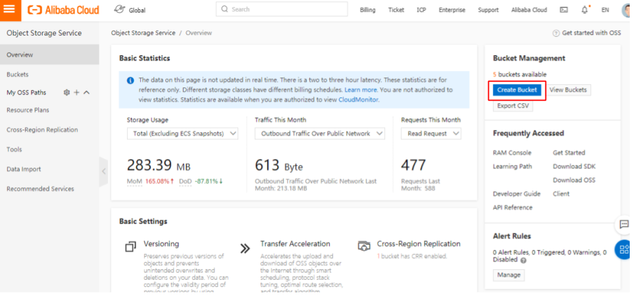Open the Get Started link
The width and height of the screenshot is (633, 295).
[x=569, y=152]
